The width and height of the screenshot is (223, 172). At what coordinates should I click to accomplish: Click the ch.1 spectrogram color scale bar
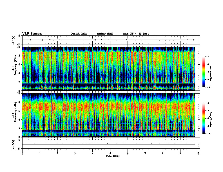(204, 72)
